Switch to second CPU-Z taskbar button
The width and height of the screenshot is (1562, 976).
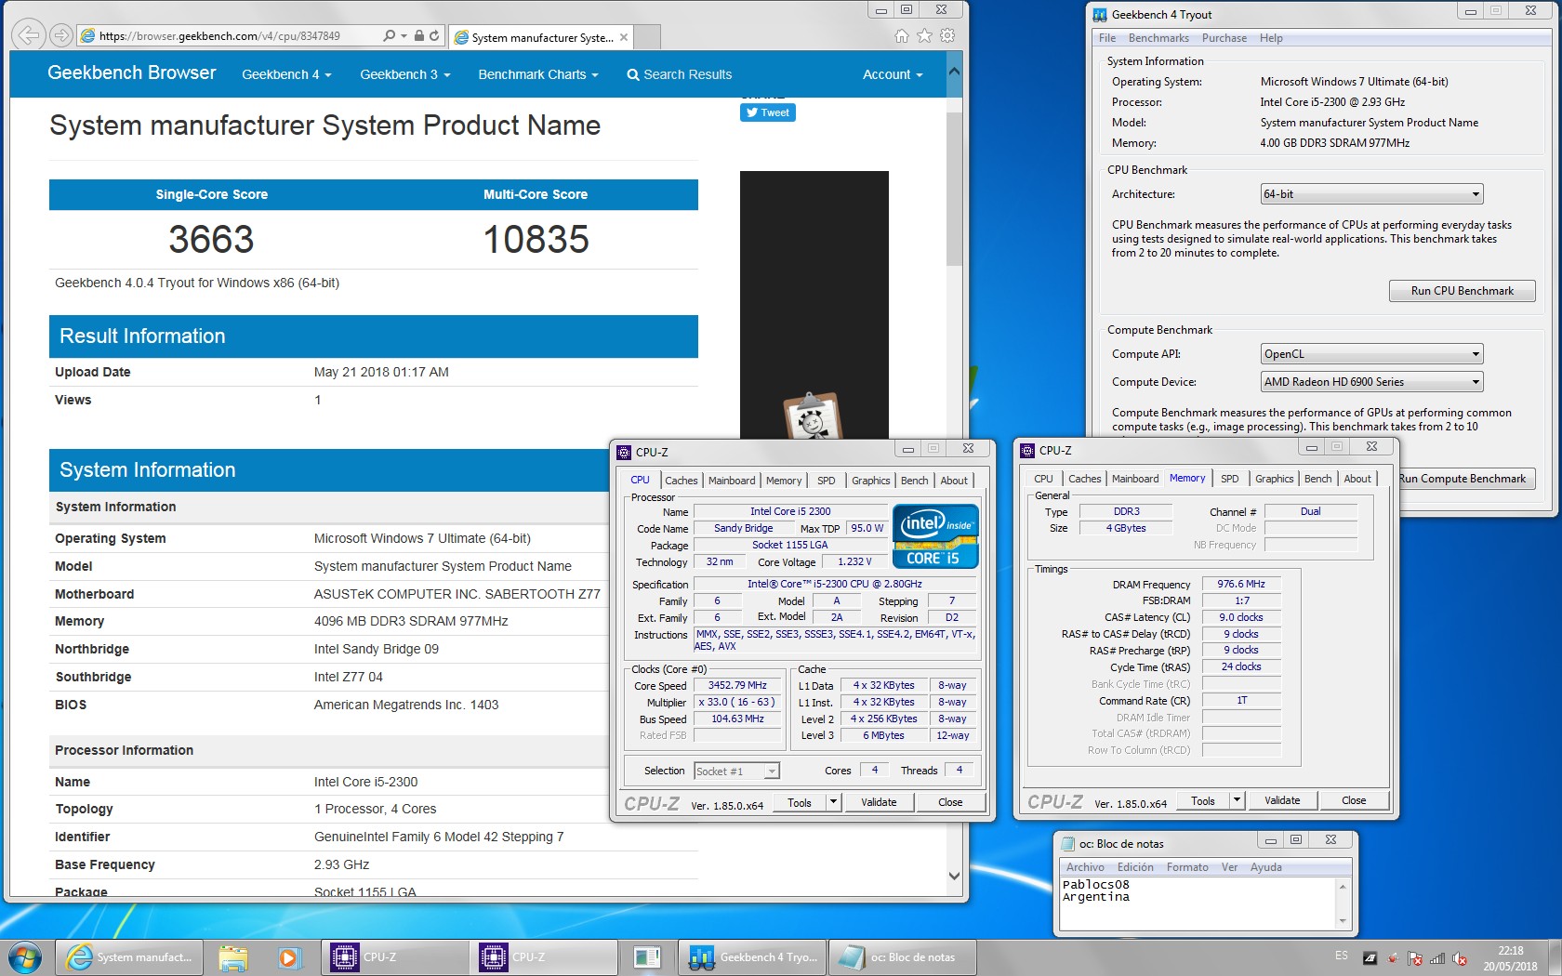point(544,956)
